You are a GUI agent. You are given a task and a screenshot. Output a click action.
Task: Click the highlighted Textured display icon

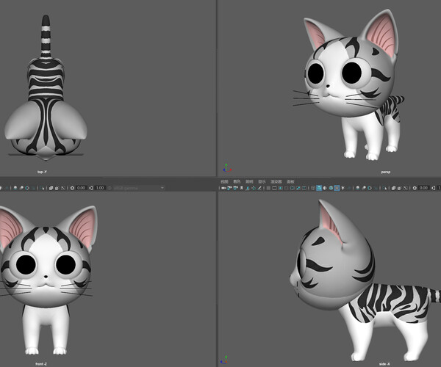point(337,188)
